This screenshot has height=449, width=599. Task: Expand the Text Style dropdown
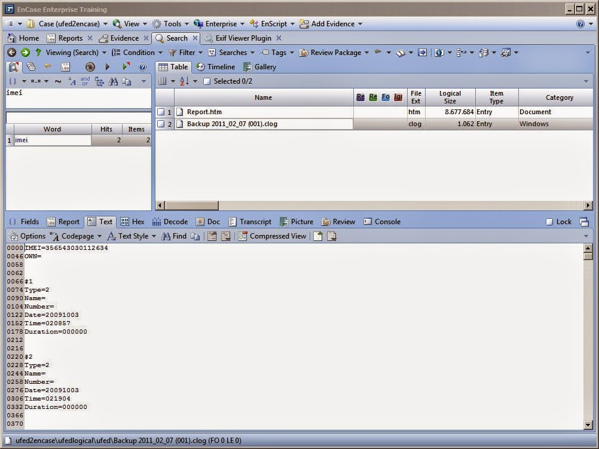coord(132,236)
